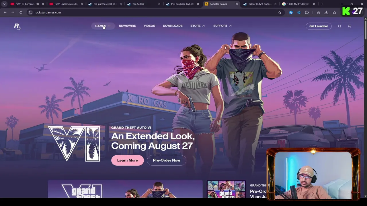367x206 pixels.
Task: Open the NEWSWIRE section
Action: click(127, 26)
